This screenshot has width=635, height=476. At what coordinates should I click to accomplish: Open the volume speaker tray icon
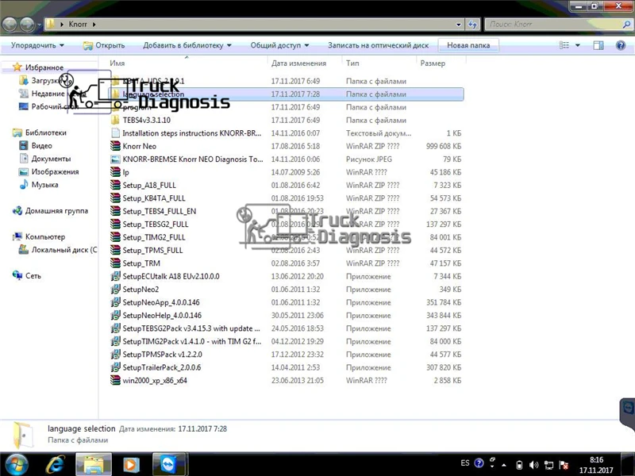pos(533,465)
